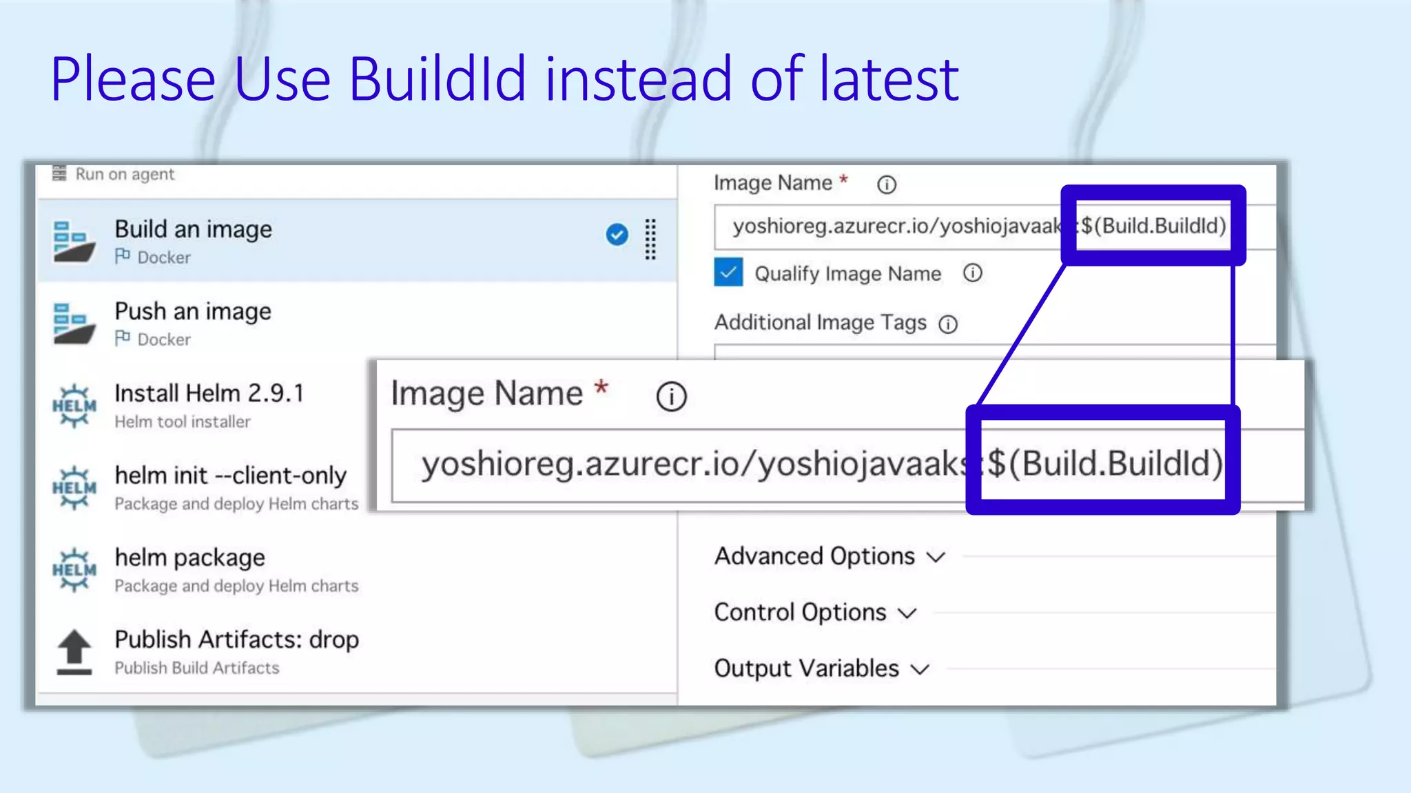Click the Docker icon beside Push an image

(74, 324)
